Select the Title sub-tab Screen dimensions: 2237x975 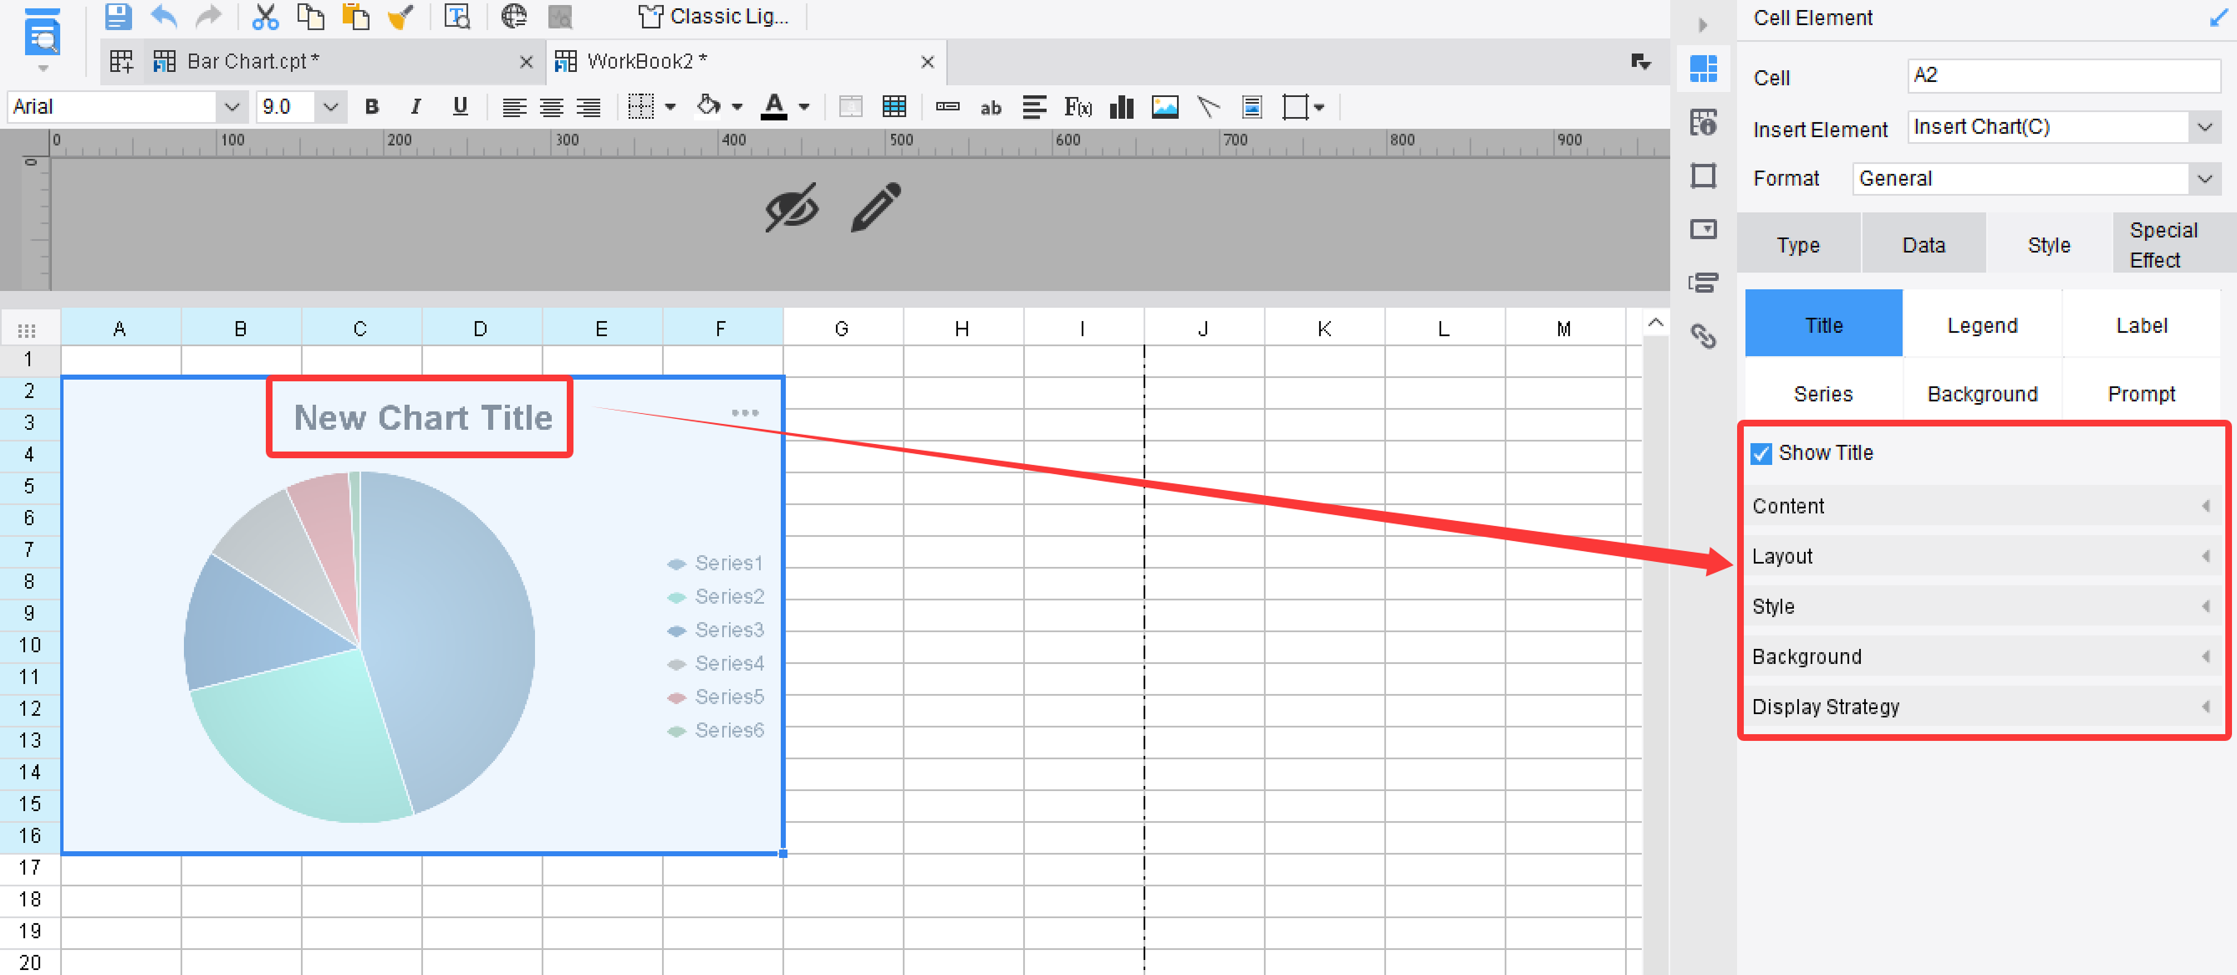tap(1824, 325)
